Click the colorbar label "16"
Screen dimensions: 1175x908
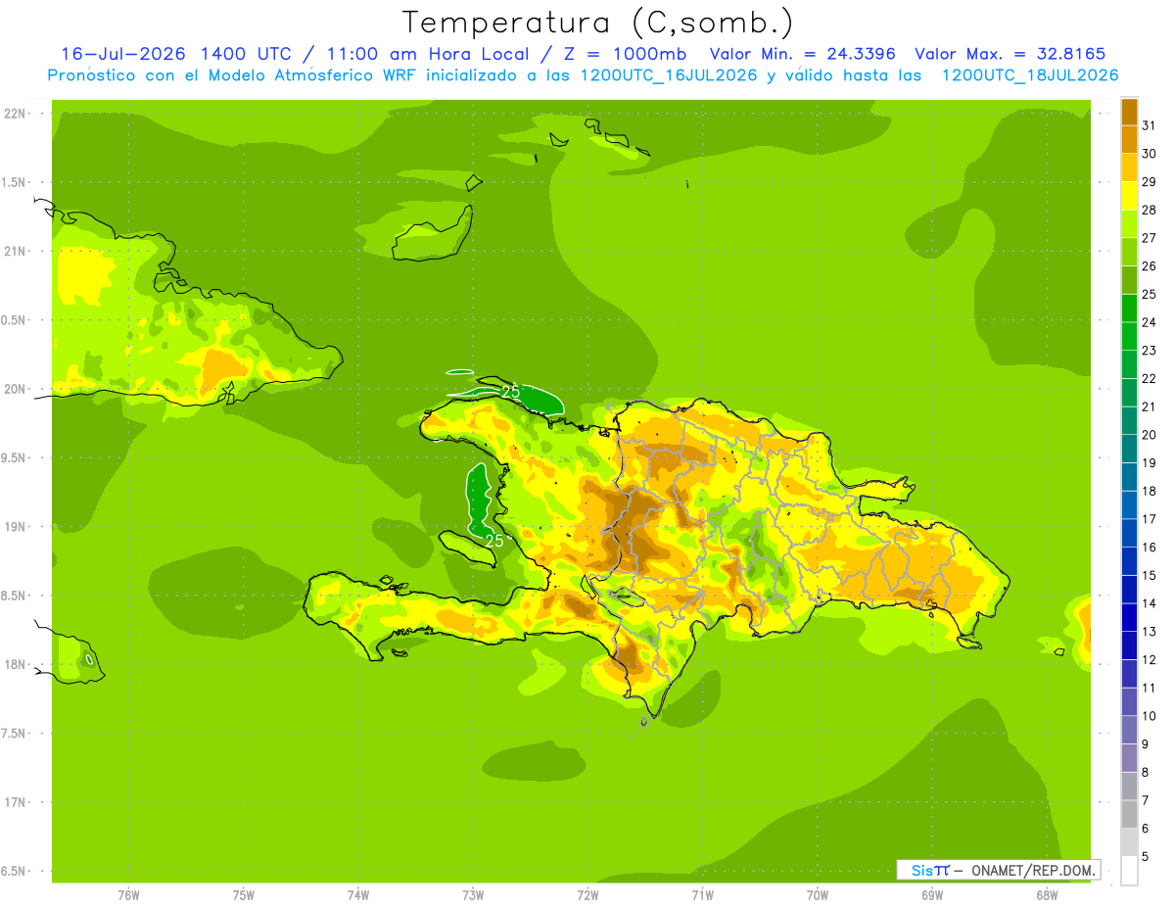point(1150,548)
